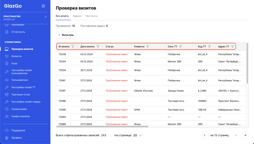Filter by Сеть ТТ column funnel
The image size is (254, 144).
[180, 47]
